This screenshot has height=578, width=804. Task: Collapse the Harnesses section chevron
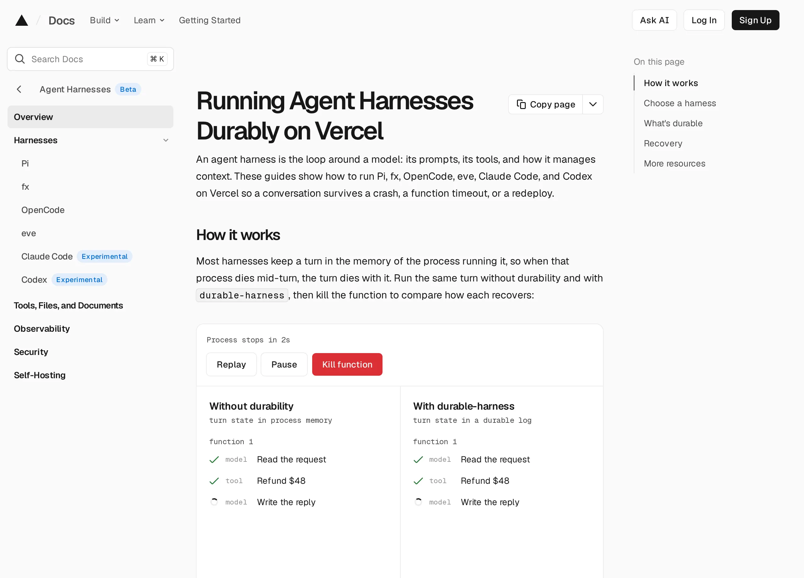pos(166,140)
